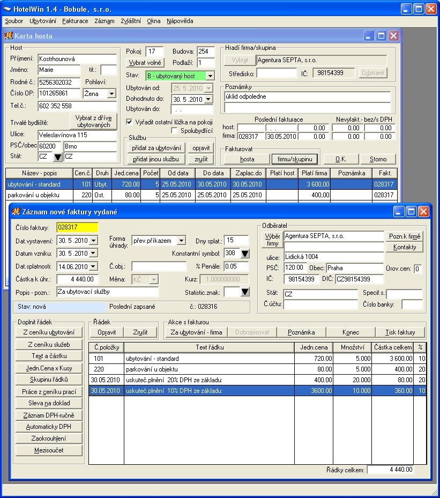Image resolution: width=440 pixels, height=498 pixels.
Task: Click the black arrow beside Statistic.znak
Action: pos(245,292)
